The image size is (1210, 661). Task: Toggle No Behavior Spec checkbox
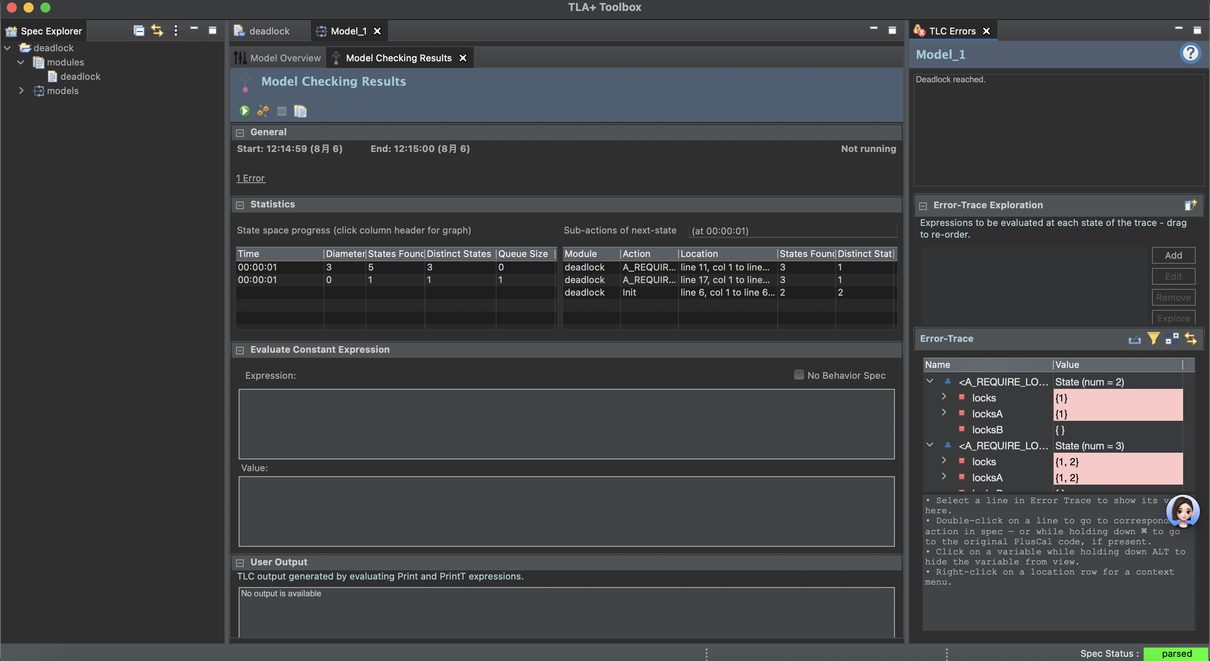(799, 375)
